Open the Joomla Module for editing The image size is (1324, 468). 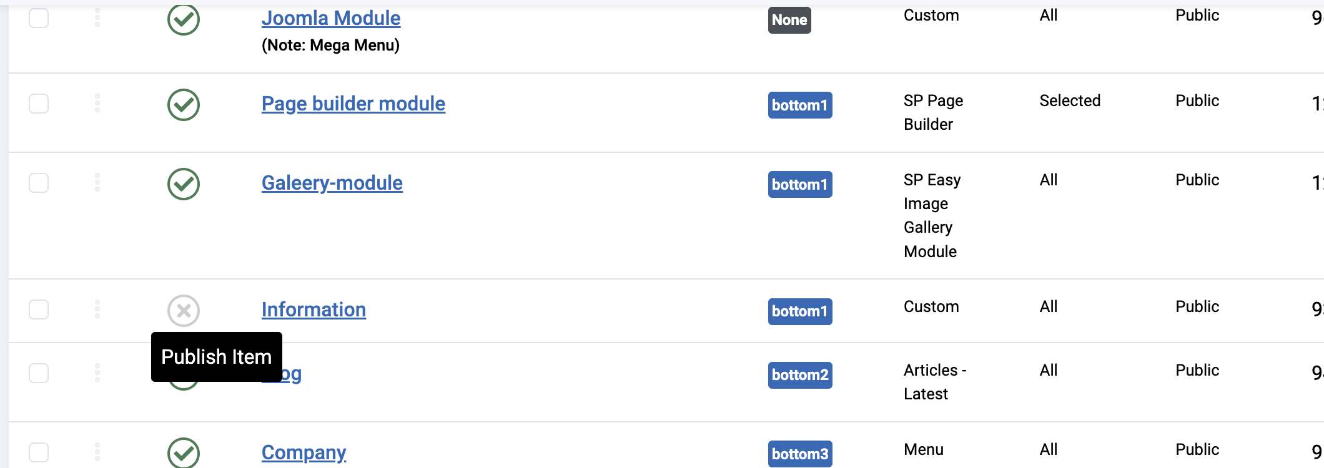tap(330, 18)
